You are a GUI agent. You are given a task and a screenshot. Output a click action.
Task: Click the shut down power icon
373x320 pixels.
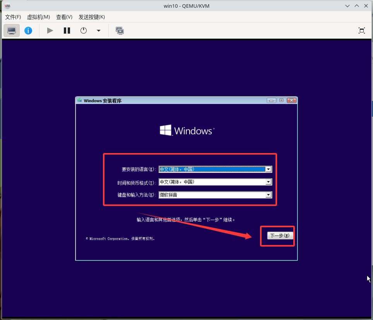[x=84, y=31]
